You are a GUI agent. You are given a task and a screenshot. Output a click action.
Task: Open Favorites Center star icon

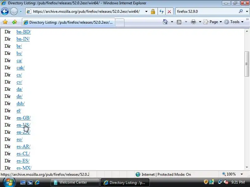click(x=5, y=22)
